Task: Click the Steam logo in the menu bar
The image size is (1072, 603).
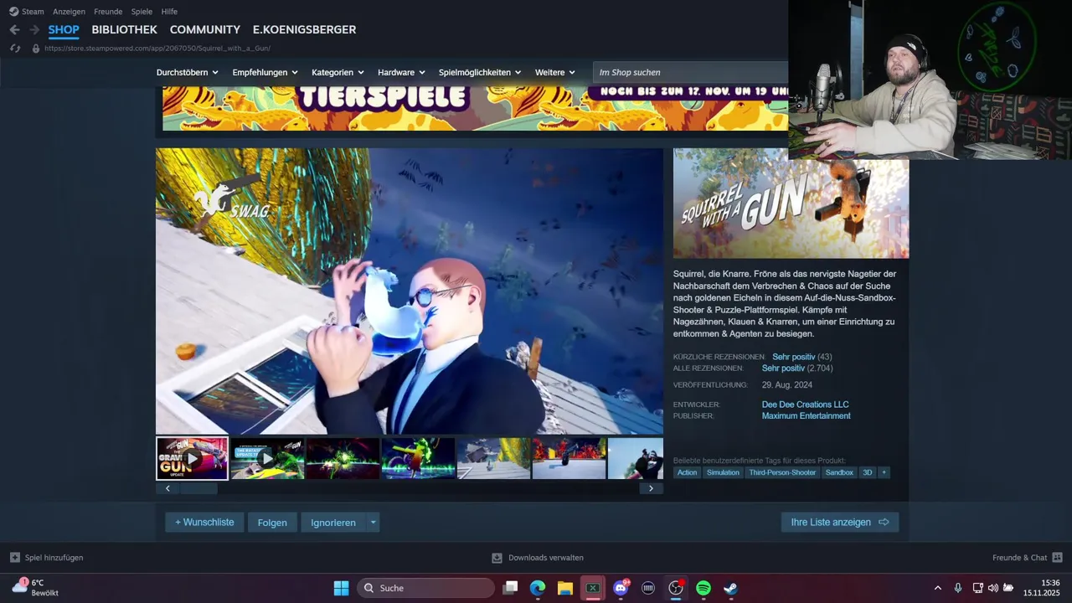Action: pyautogui.click(x=14, y=12)
